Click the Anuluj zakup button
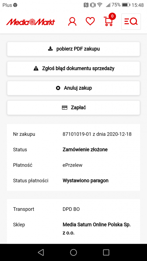The image size is (147, 261). click(x=73, y=88)
